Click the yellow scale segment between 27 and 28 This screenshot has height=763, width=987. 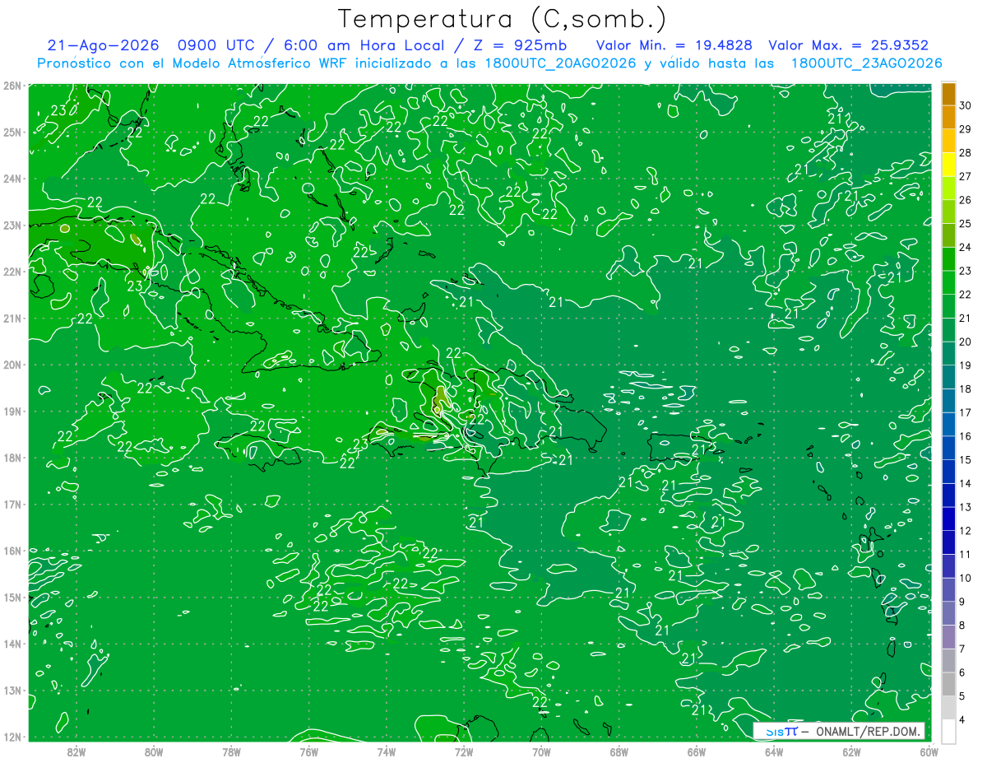point(948,165)
